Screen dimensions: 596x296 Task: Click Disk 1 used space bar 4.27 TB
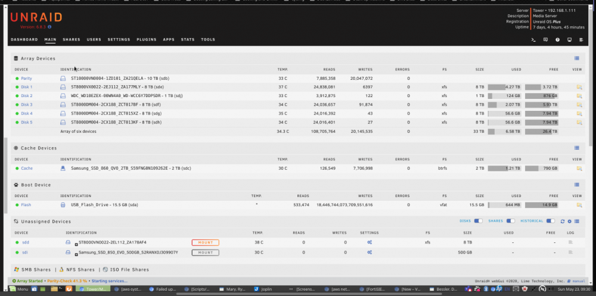pos(504,87)
